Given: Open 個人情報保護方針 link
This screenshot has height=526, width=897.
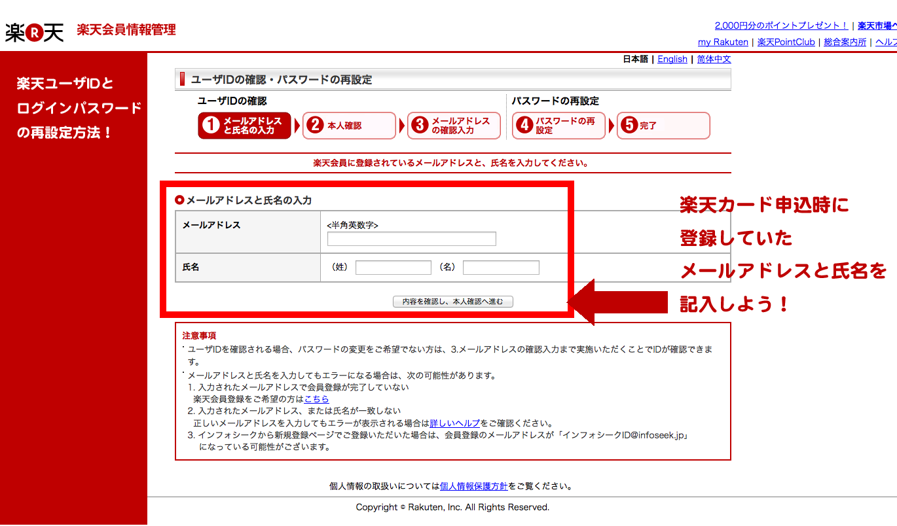Looking at the screenshot, I should pos(474,486).
